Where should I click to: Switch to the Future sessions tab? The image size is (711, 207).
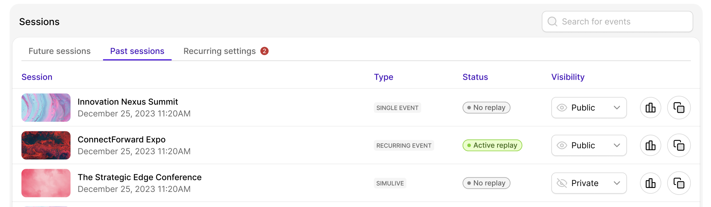click(60, 51)
